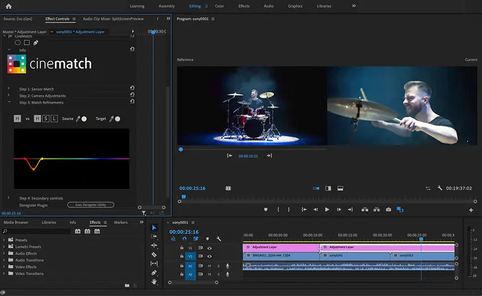Collapse Step 3: Match Refinements

(9, 102)
